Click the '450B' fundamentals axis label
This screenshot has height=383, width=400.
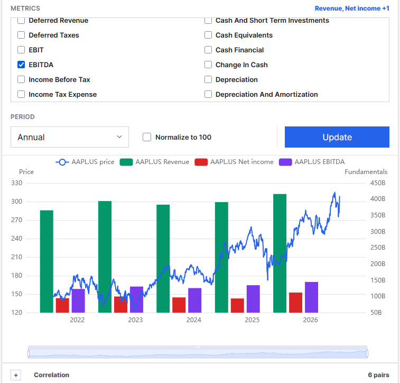click(378, 183)
